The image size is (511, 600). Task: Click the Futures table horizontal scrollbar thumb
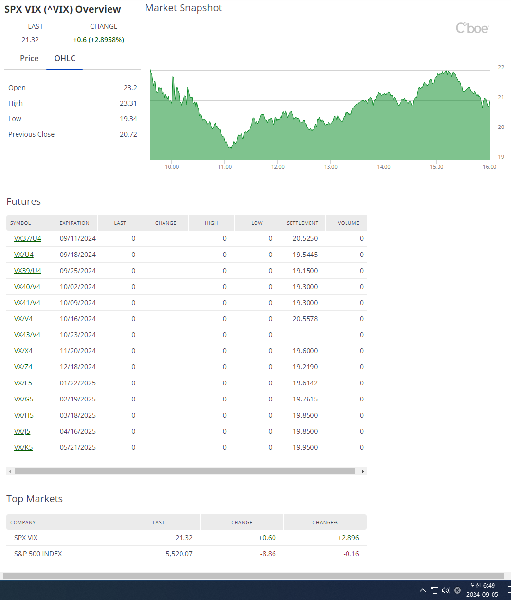(x=184, y=471)
